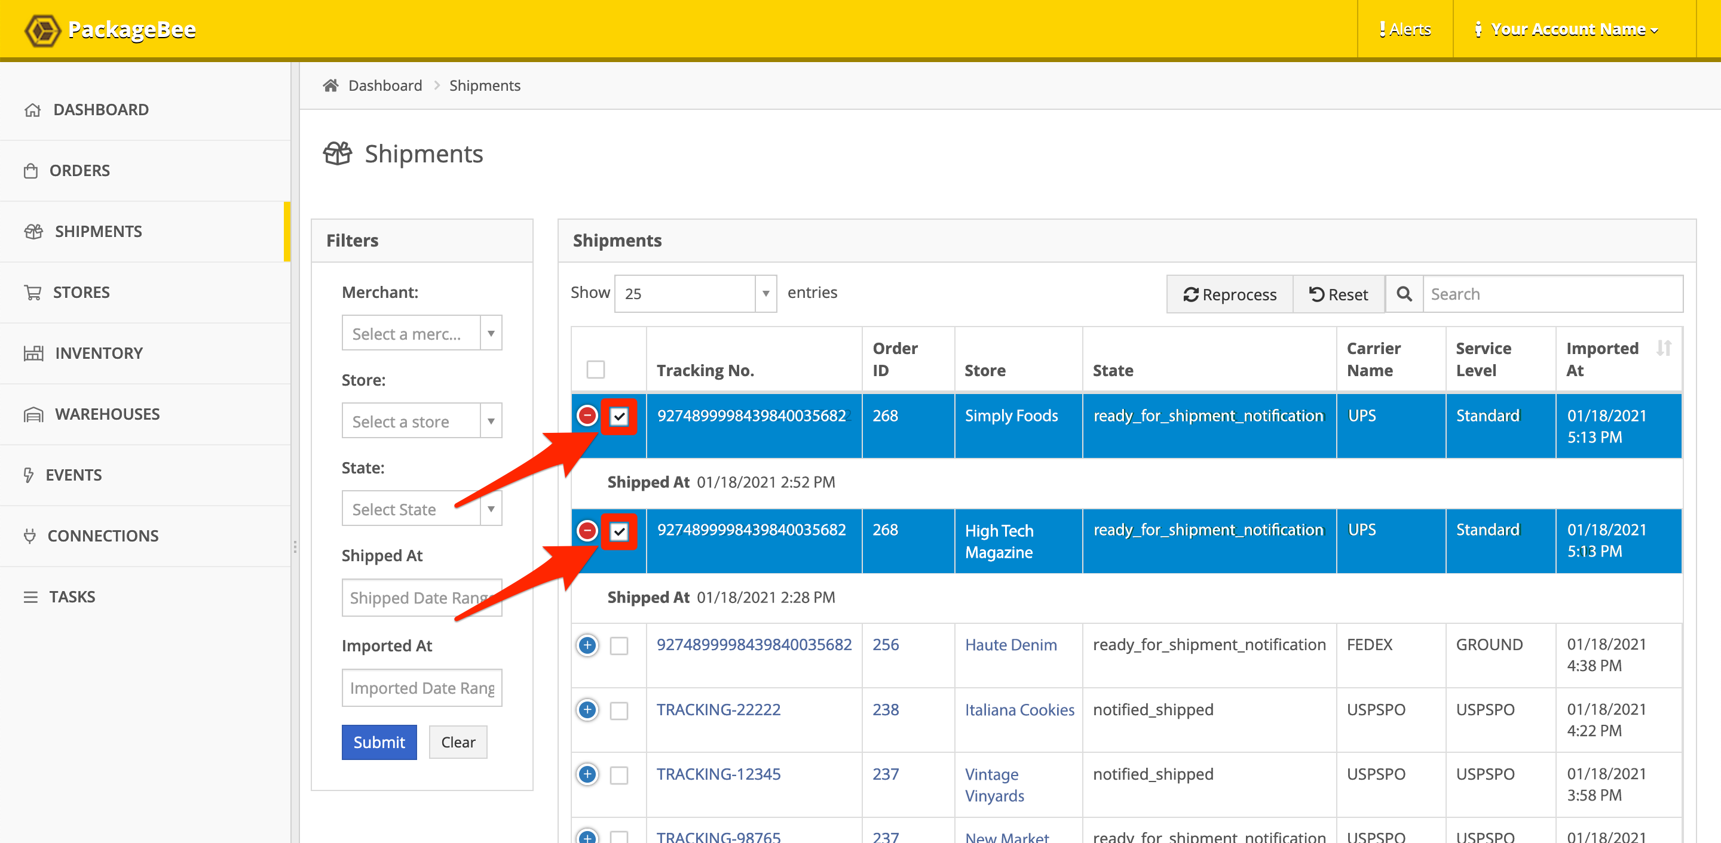Screen dimensions: 1721x843
Task: Click the Connections plug icon
Action: 29,536
